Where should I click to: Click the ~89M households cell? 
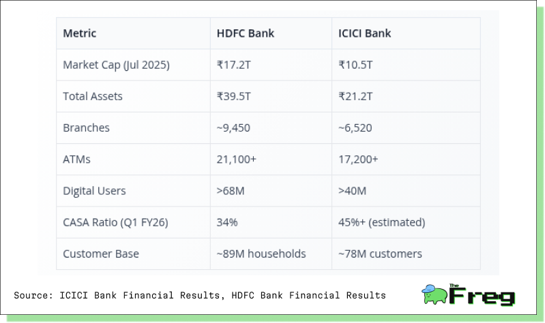point(261,254)
